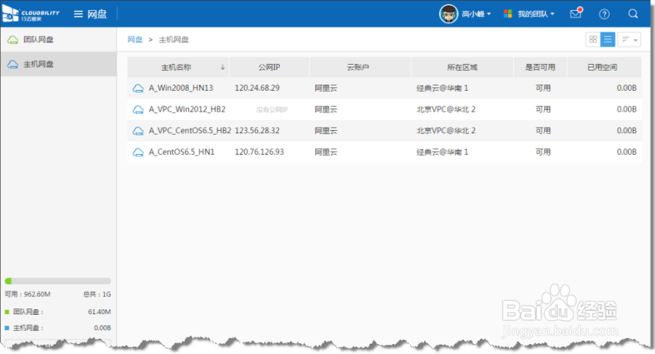Click 可用 status in A_CentOS6.5_HN1 row
Screen dimensions: 655x354
point(543,152)
